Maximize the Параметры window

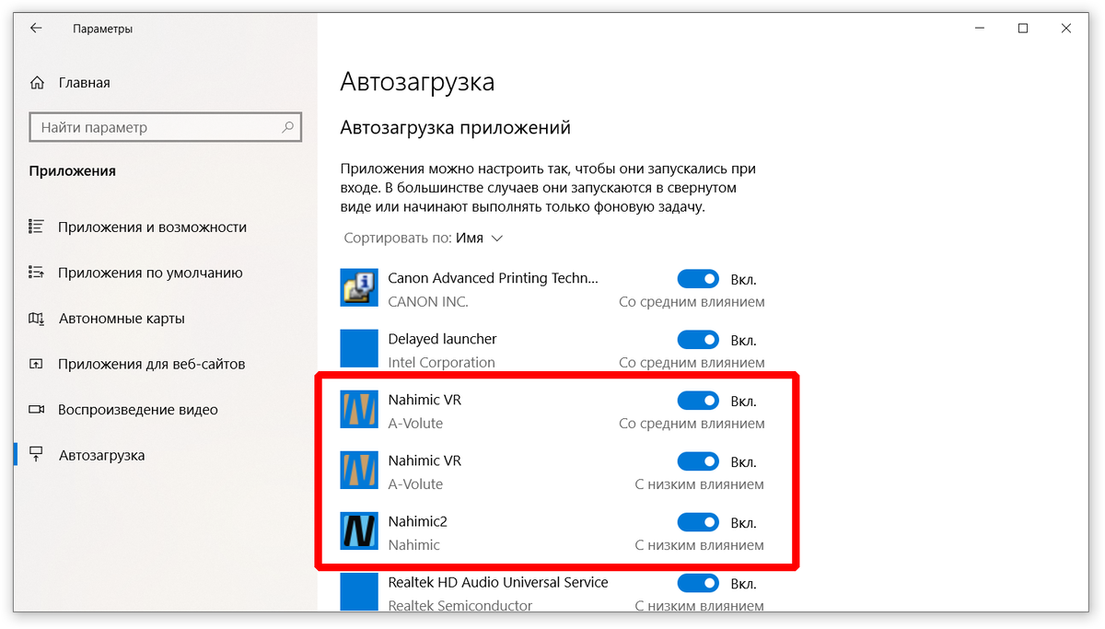pos(1023,29)
